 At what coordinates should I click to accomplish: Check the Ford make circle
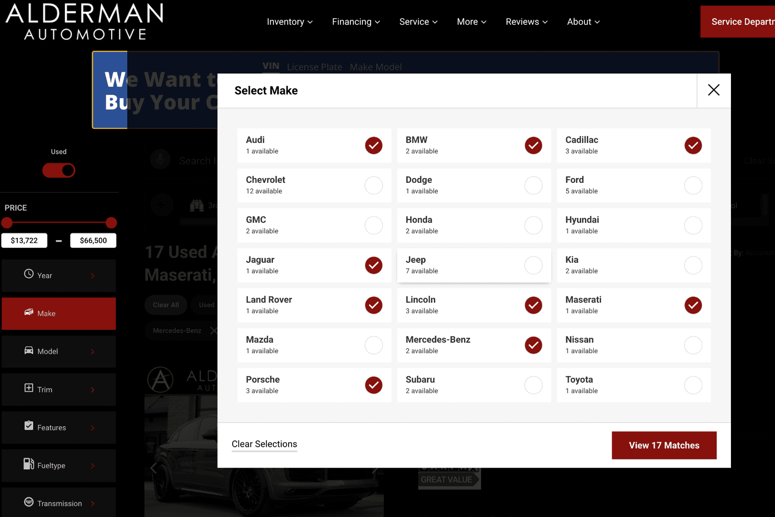pos(693,185)
